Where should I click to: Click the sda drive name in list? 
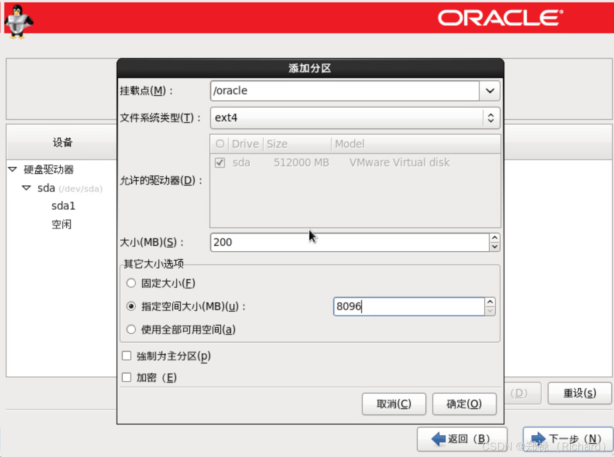(x=241, y=162)
